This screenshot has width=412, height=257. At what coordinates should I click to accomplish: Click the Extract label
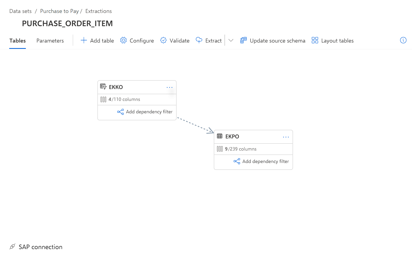click(213, 41)
